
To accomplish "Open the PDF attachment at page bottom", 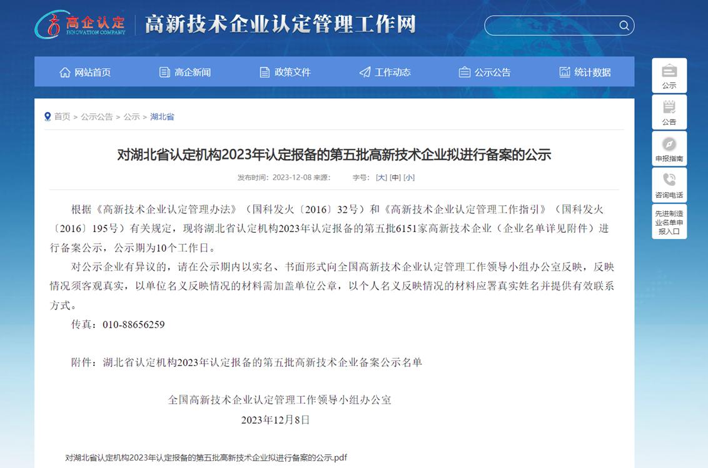I will (206, 457).
